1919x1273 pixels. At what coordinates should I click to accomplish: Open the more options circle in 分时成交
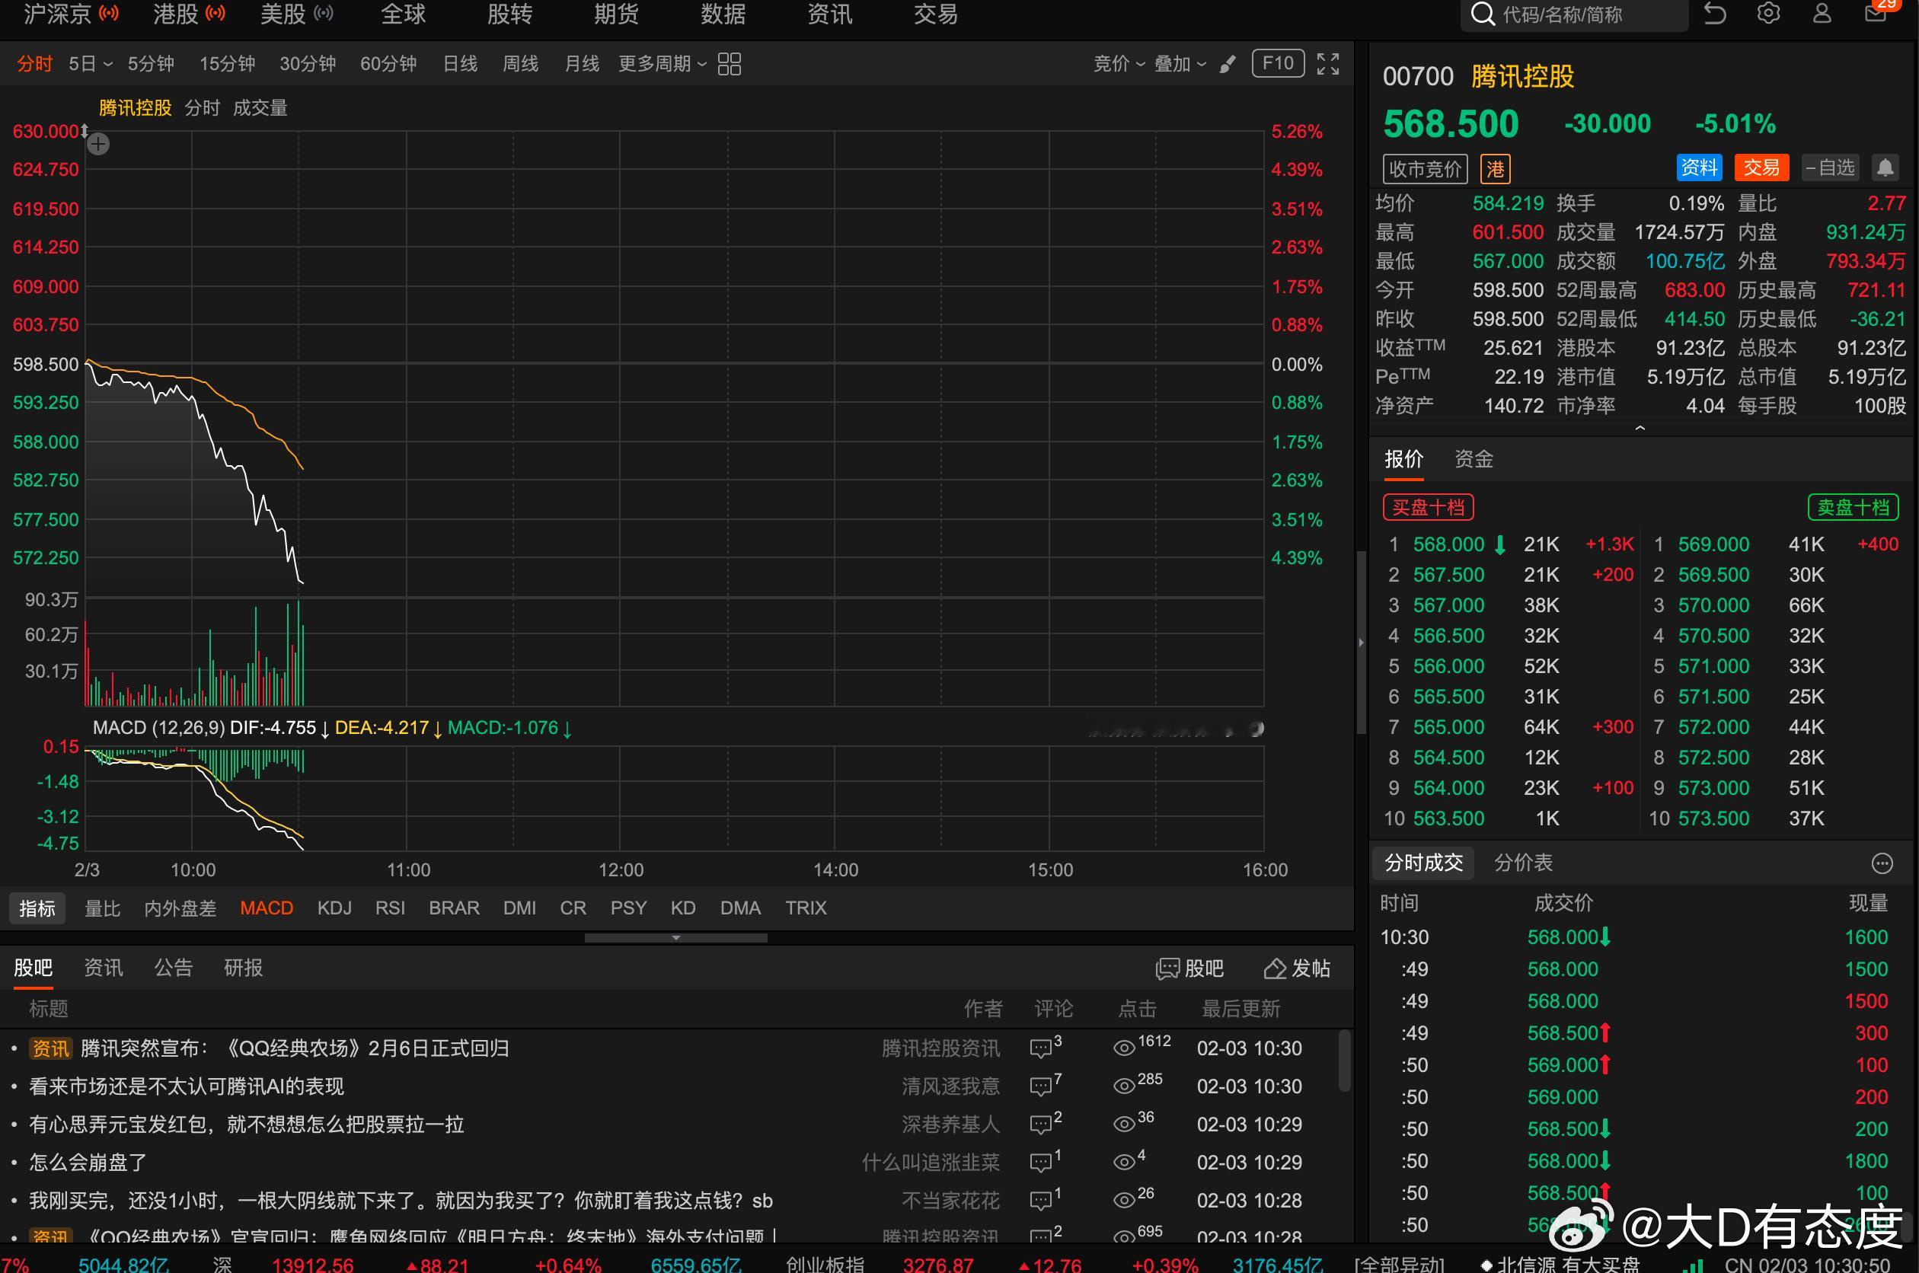tap(1882, 863)
